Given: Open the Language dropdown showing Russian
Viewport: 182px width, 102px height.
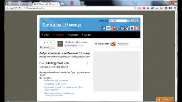Looking at the screenshot, I should pyautogui.click(x=119, y=21).
